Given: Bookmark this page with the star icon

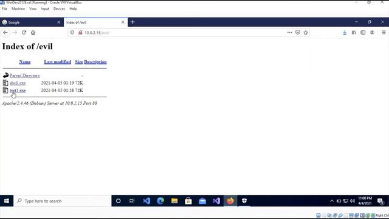Looking at the screenshot, I should click(x=306, y=32).
